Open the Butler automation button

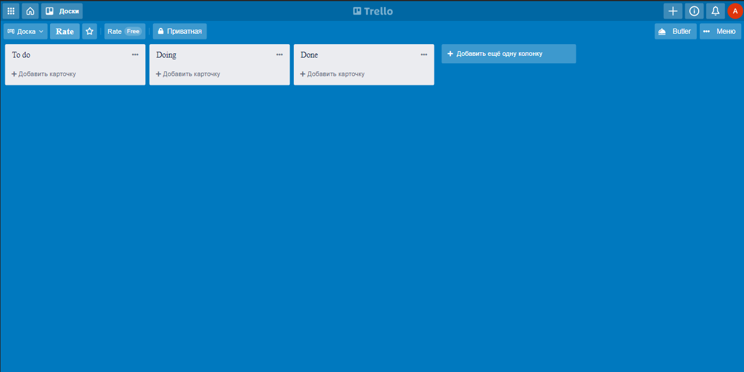tap(675, 31)
